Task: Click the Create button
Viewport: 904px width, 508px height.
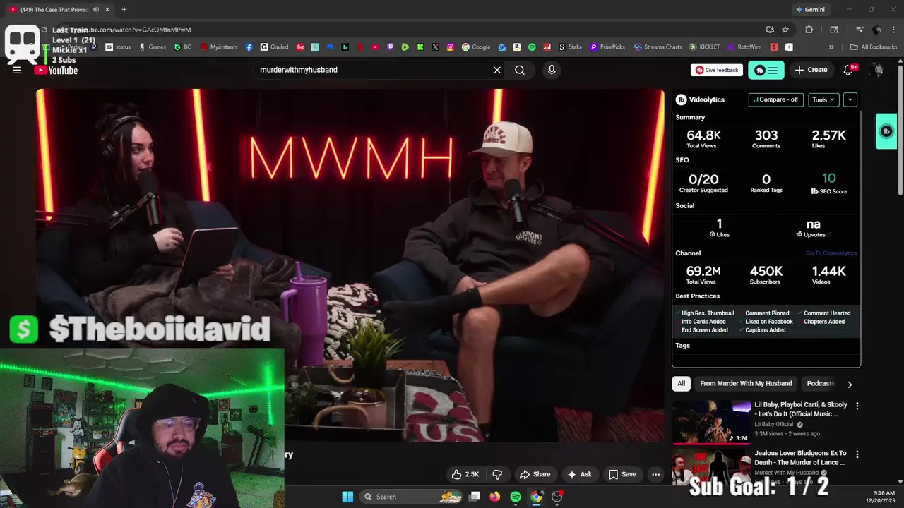Action: (x=811, y=70)
